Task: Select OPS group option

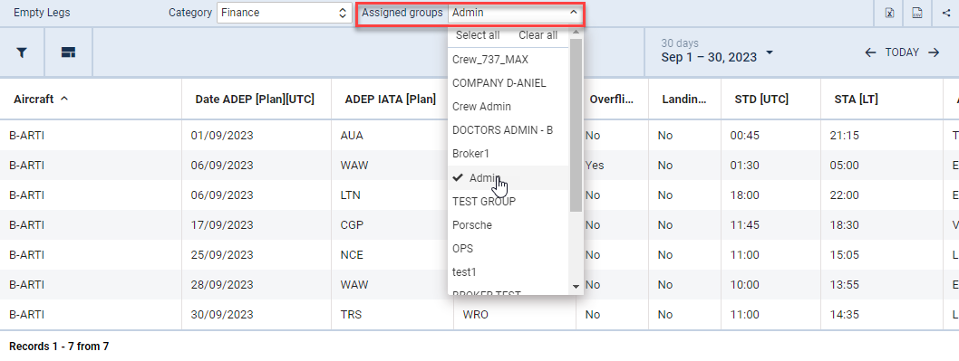Action: (509, 249)
